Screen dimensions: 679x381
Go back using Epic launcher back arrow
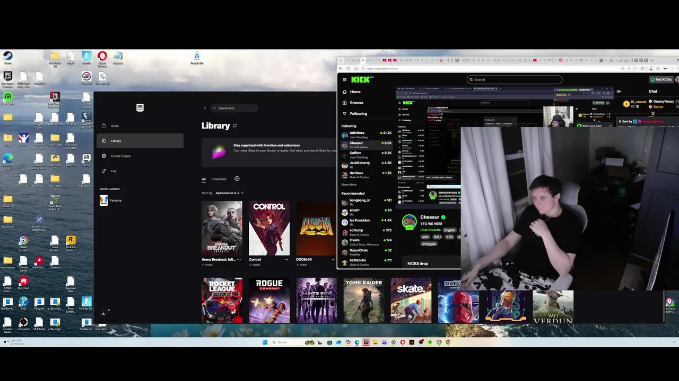click(205, 108)
